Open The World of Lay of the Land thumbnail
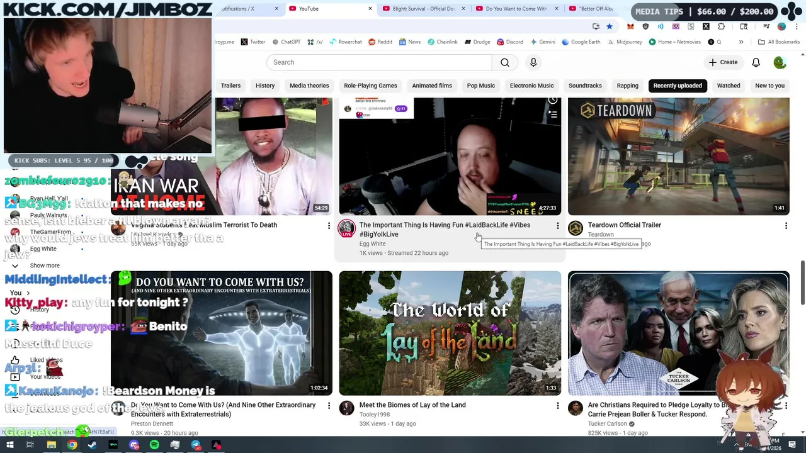The image size is (806, 453). pos(450,333)
